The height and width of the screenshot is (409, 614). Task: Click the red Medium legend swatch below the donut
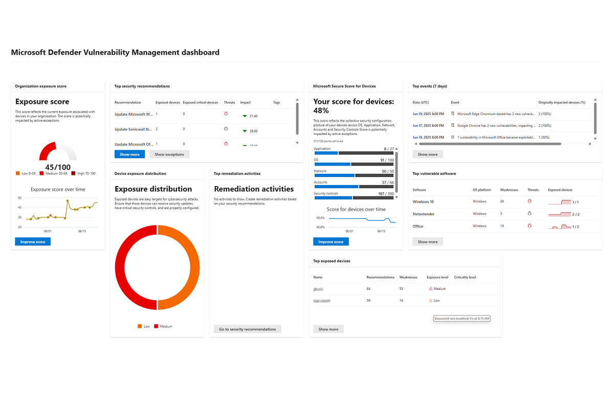157,326
